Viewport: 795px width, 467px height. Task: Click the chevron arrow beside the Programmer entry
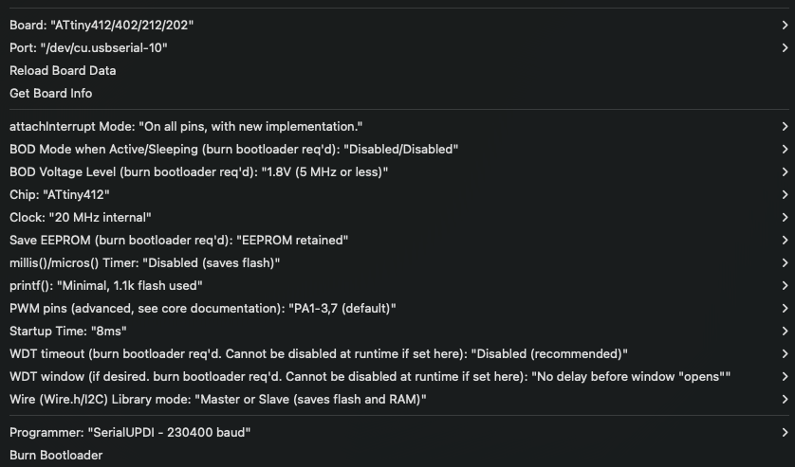[785, 432]
